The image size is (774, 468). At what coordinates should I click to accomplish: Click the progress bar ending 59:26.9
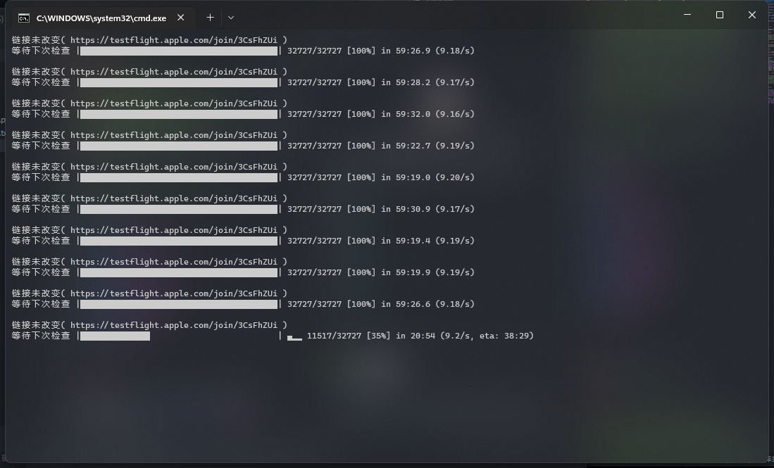[179, 51]
